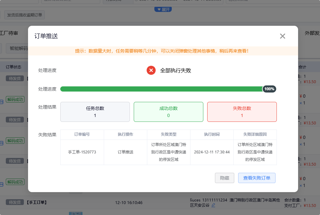Viewport: 320px width, 215px height.
Task: Select the 成功总数 summary card
Action: 168,112
